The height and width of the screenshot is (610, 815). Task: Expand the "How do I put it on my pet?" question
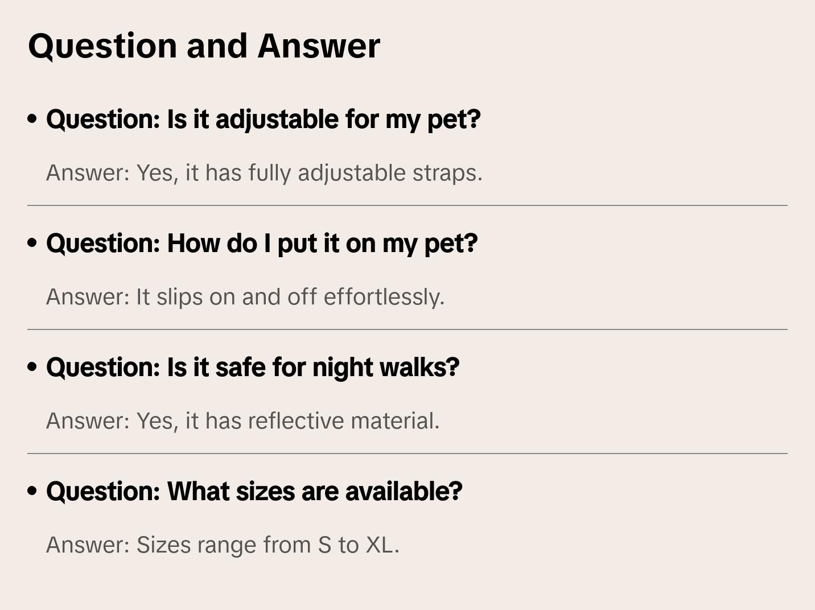click(262, 244)
